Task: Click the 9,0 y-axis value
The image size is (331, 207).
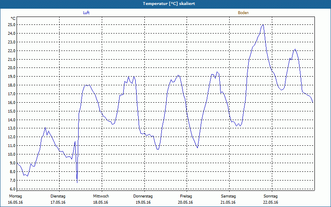Action: [x=13, y=163]
